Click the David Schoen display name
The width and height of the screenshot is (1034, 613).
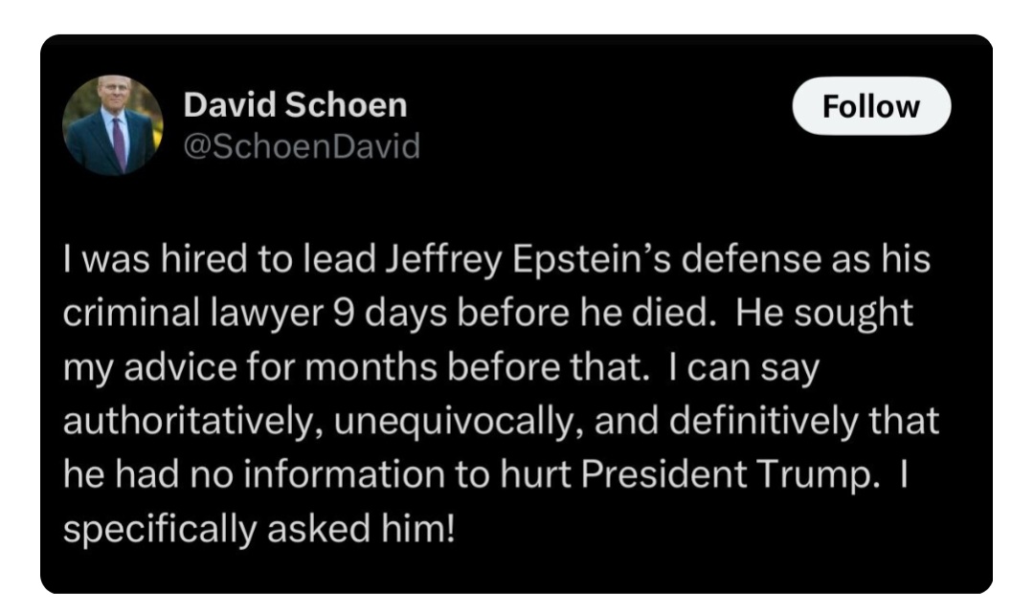click(x=294, y=105)
